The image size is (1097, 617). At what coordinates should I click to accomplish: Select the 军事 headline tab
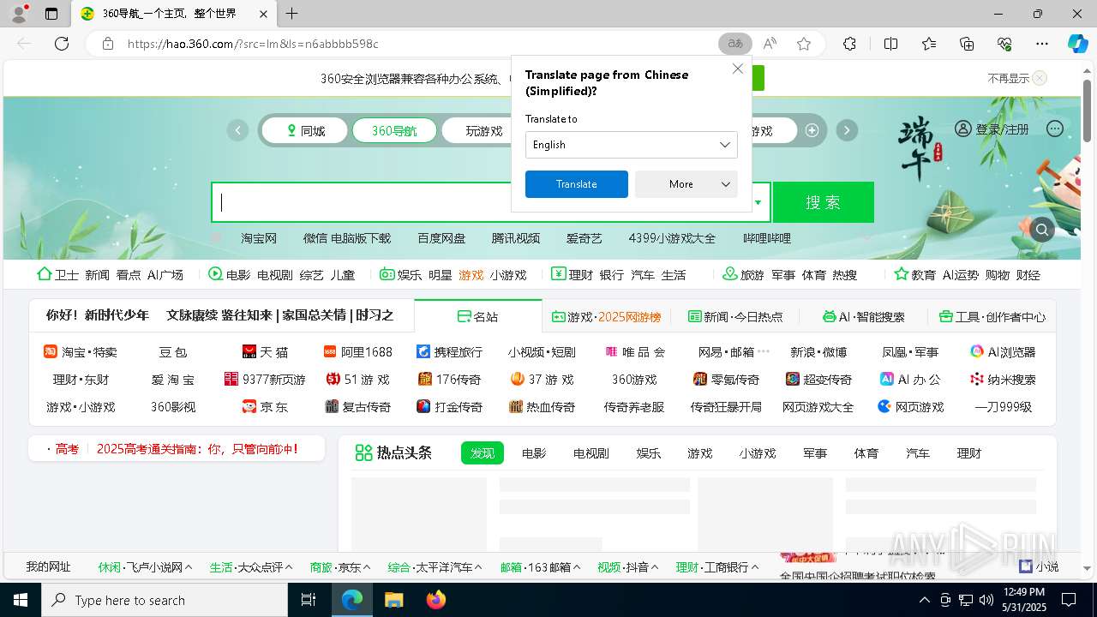(x=815, y=452)
